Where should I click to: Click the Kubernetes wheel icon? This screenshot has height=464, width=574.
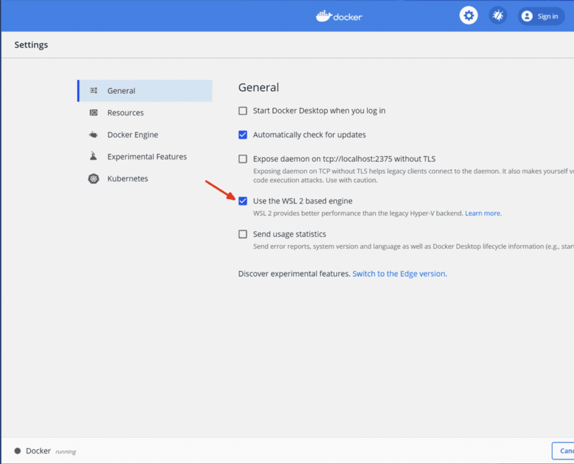point(93,179)
